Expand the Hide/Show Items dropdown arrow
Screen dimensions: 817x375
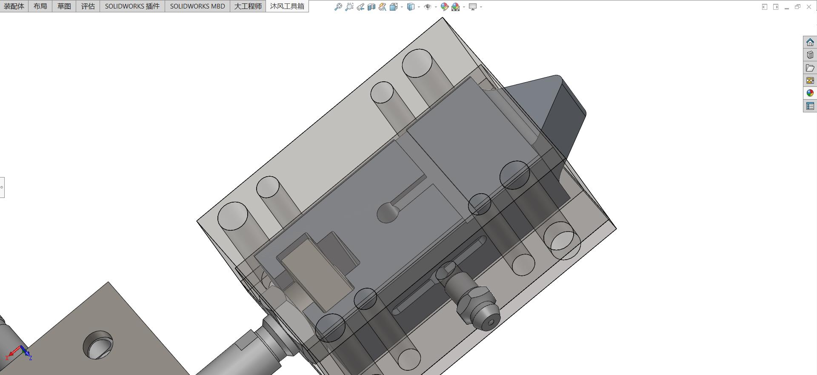pos(436,7)
